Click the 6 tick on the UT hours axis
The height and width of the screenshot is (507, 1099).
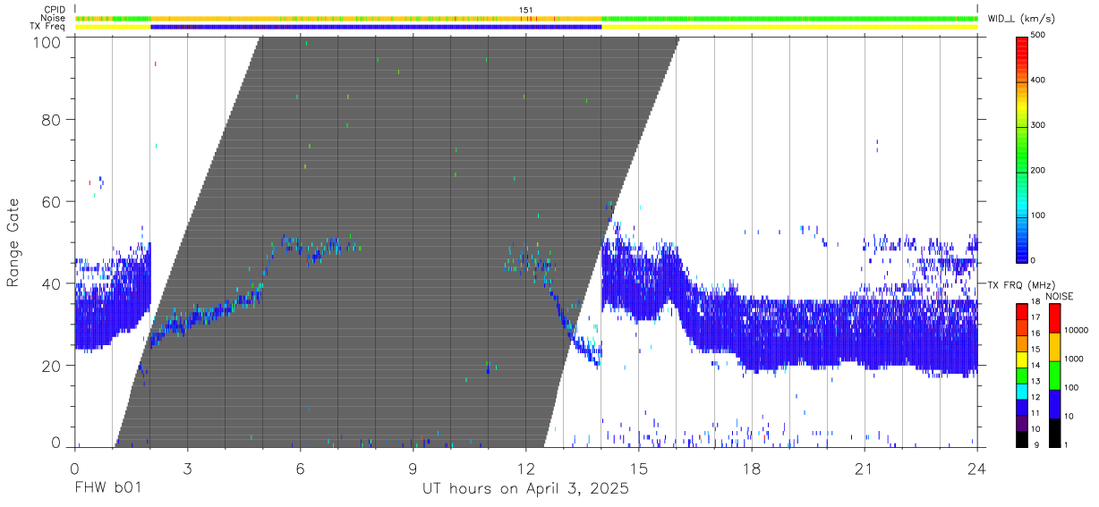pos(300,468)
